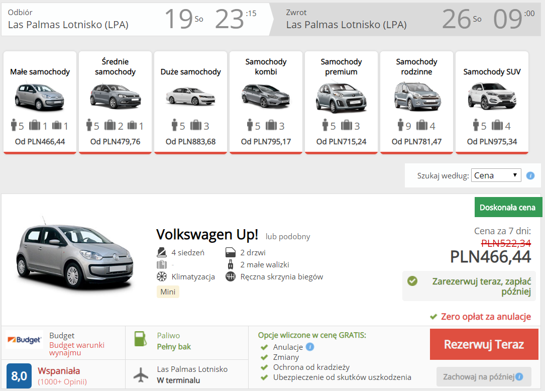Viewport: 545px width, 391px height.
Task: Click the Volkswagen Up! title
Action: [207, 235]
